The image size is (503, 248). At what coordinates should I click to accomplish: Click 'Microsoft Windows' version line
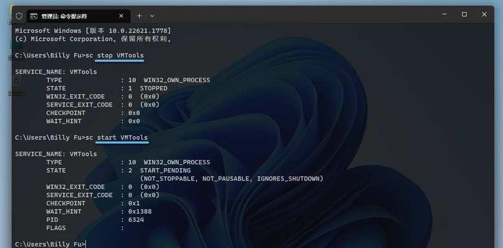click(93, 31)
